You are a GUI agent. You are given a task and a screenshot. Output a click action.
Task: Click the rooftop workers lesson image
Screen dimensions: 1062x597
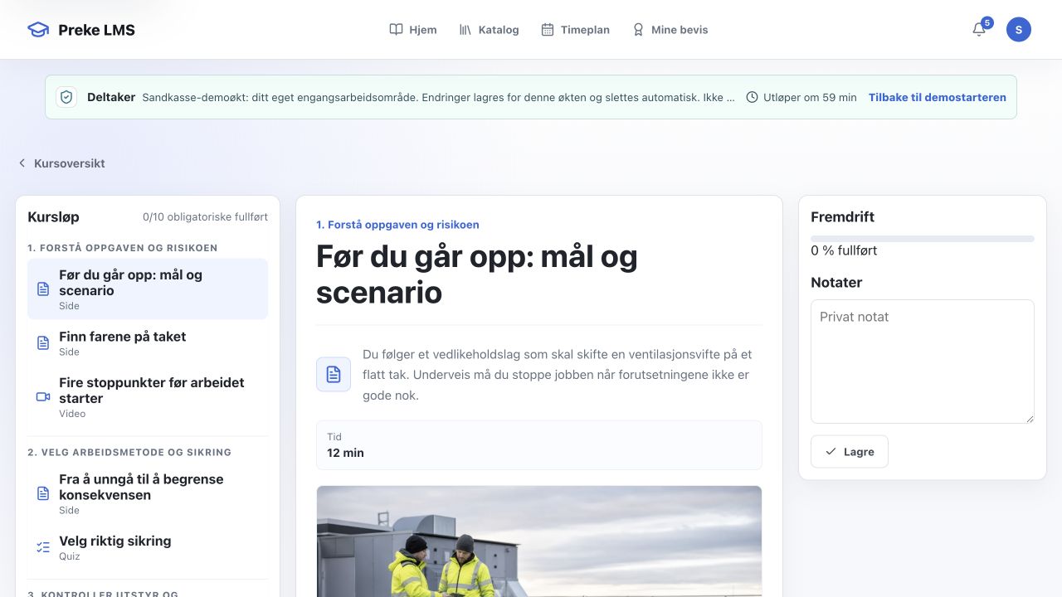tap(539, 541)
